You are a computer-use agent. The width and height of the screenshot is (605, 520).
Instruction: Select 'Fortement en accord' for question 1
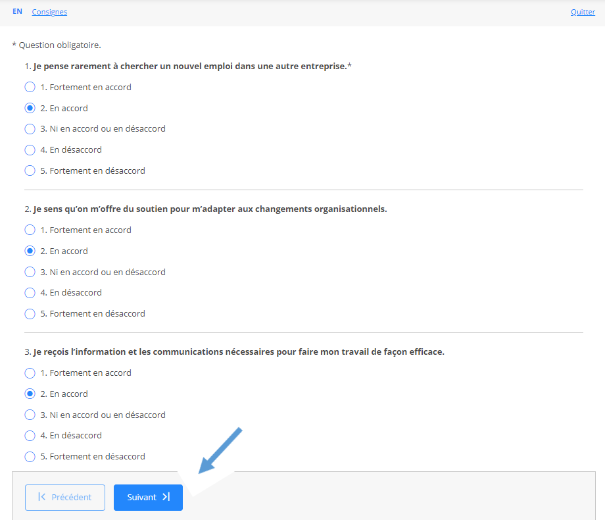(30, 88)
